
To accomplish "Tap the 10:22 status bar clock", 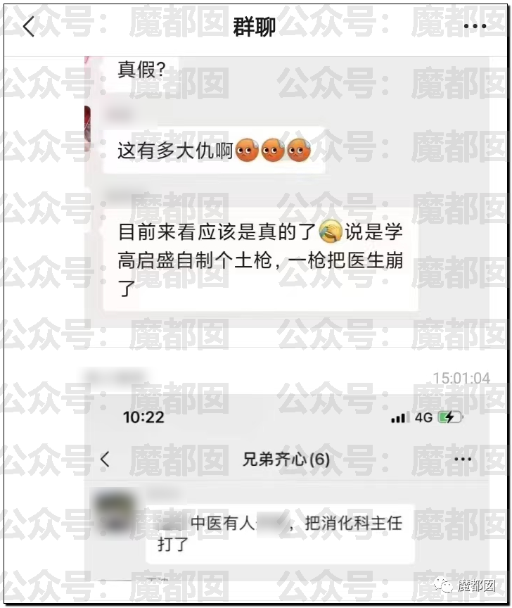I will tap(143, 417).
